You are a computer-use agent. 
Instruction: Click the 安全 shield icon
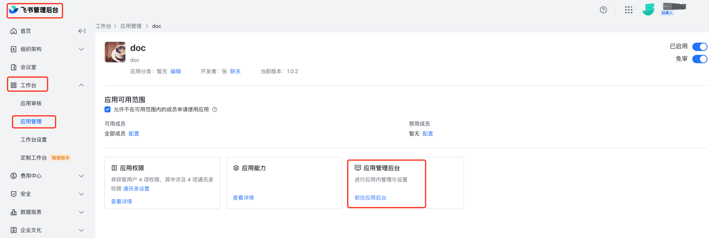click(x=14, y=194)
